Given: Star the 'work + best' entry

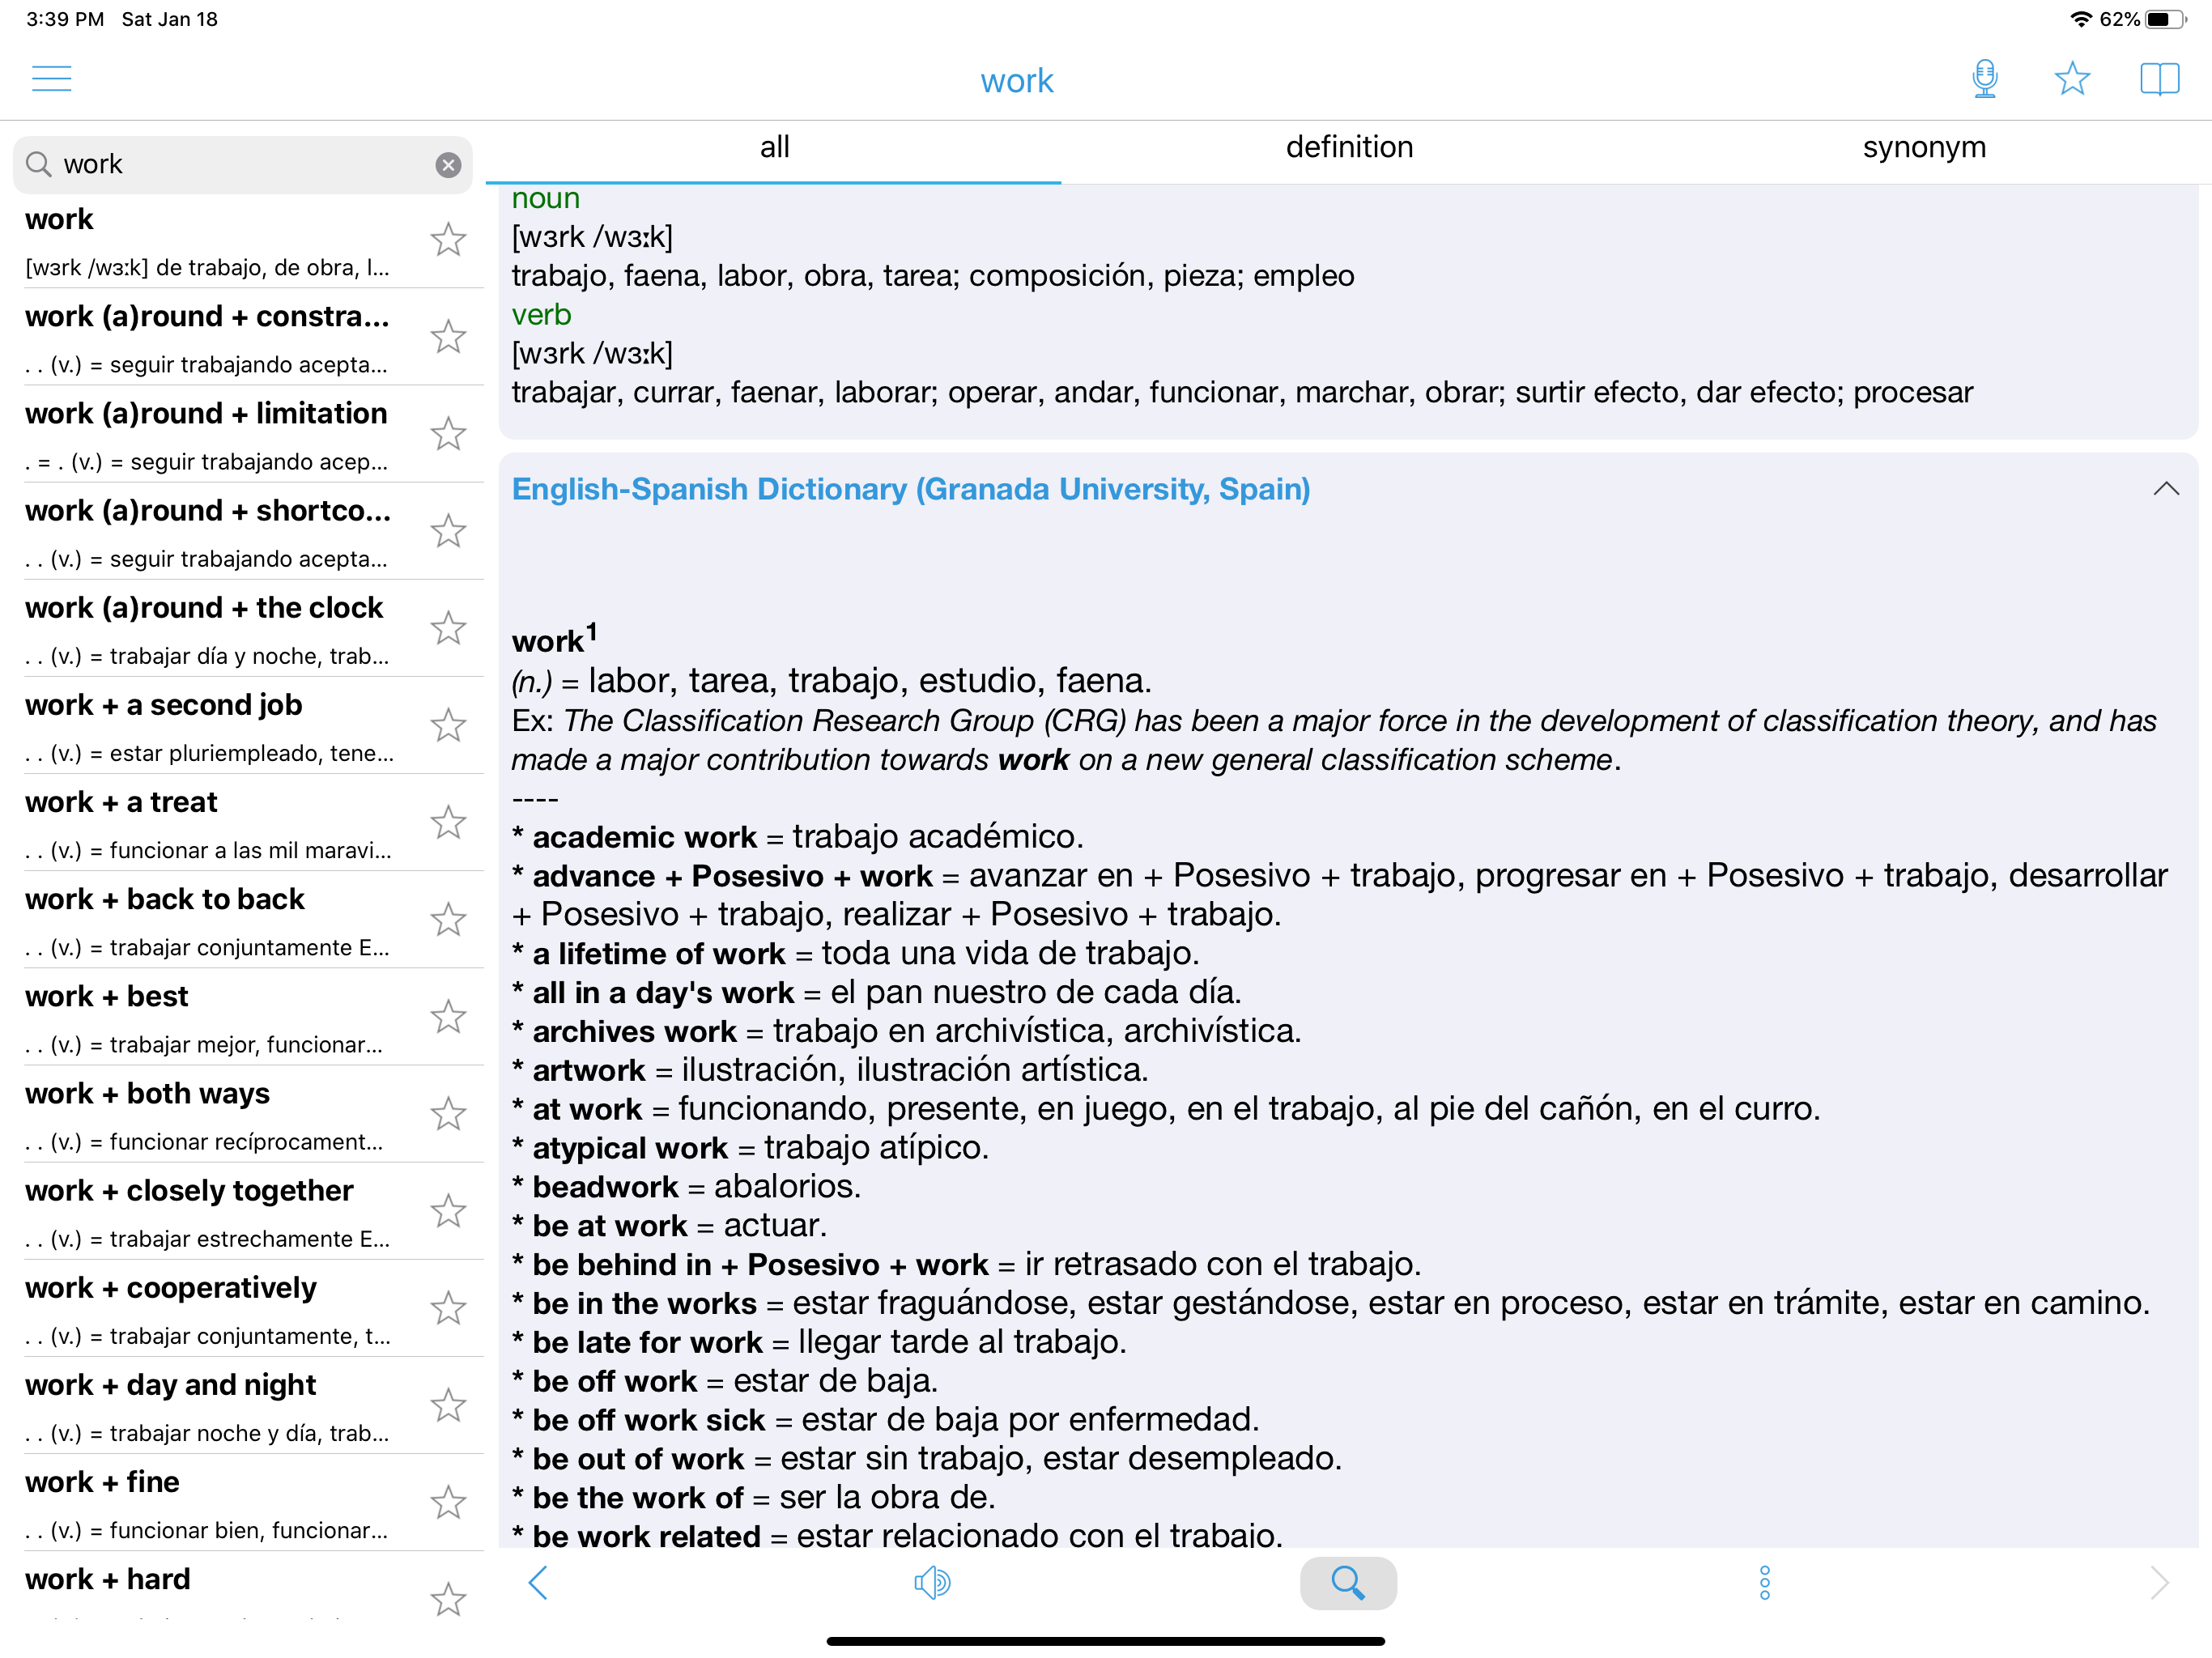Looking at the screenshot, I should click(448, 1017).
